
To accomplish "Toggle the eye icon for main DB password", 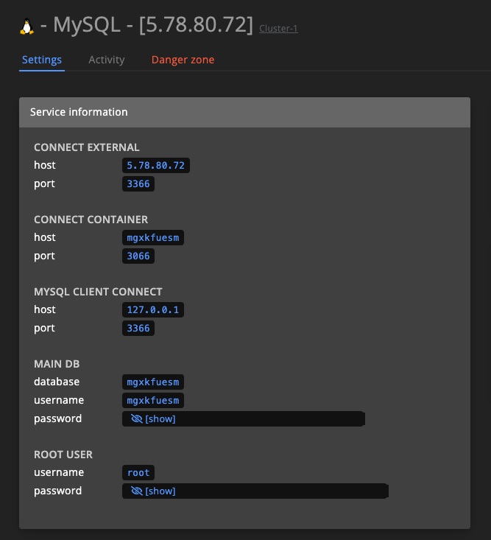I will coord(137,418).
